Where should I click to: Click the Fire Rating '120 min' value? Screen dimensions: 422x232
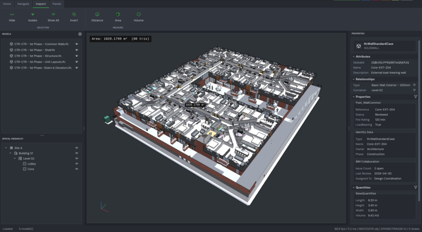pyautogui.click(x=380, y=120)
